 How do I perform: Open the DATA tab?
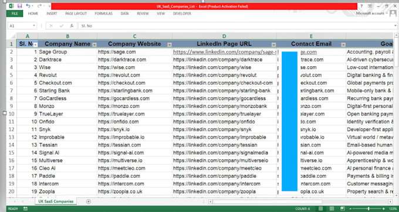[x=124, y=13]
